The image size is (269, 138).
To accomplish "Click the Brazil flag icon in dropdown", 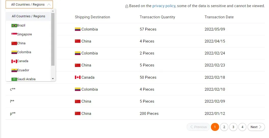I will pyautogui.click(x=14, y=25).
